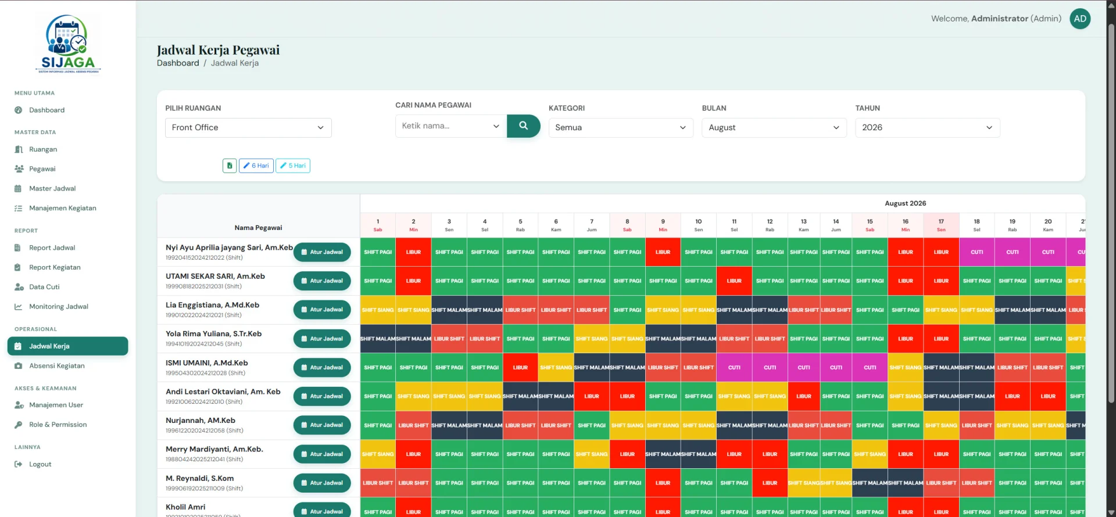Click the Role & Permission key icon

(19, 425)
